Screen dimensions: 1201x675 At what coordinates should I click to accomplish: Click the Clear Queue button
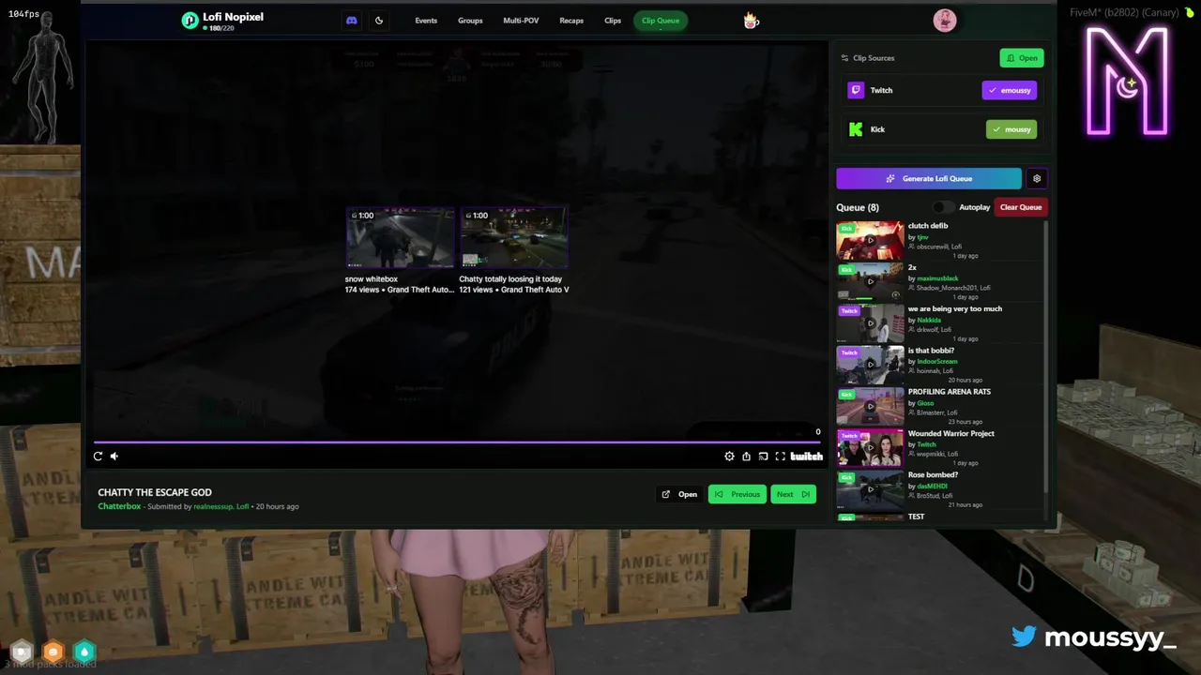(x=1021, y=207)
